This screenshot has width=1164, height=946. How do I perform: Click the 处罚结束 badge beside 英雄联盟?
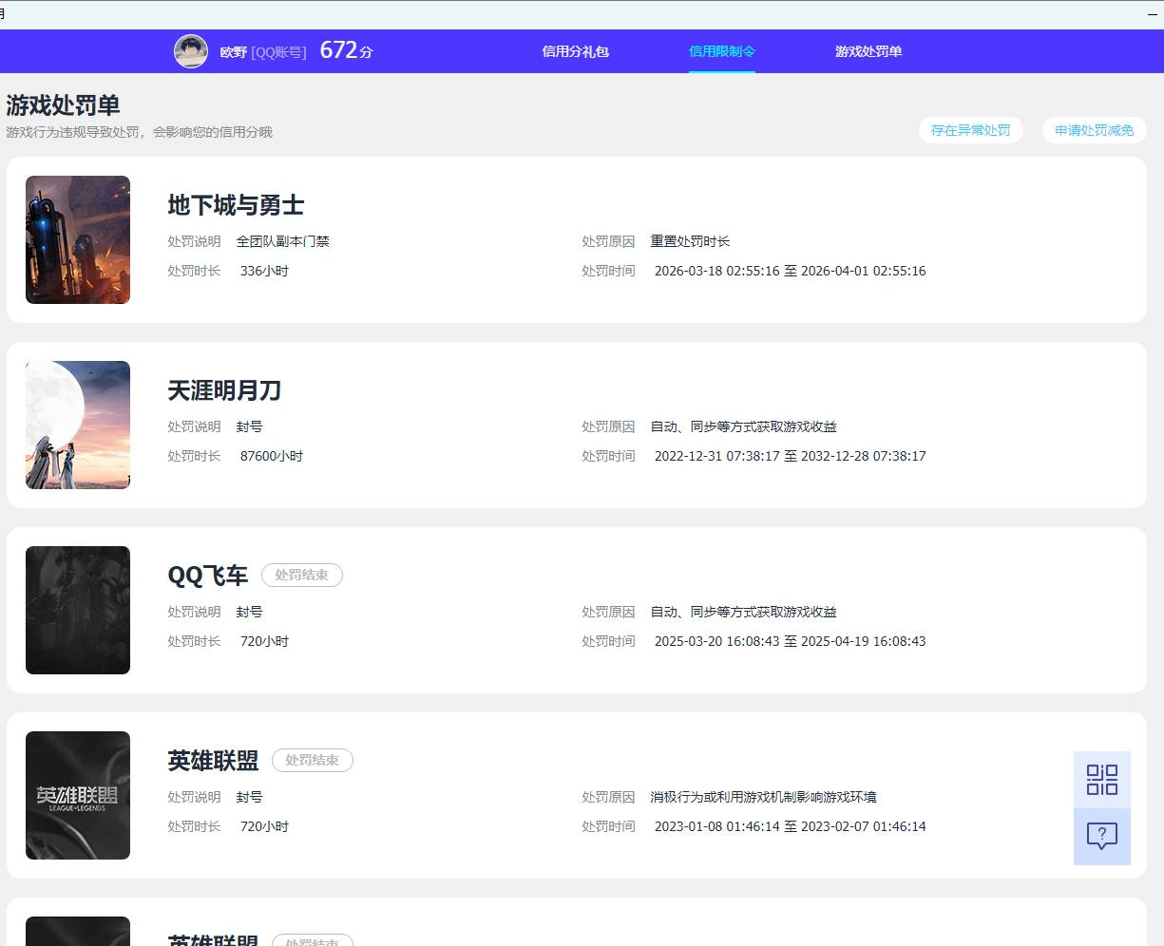click(312, 760)
